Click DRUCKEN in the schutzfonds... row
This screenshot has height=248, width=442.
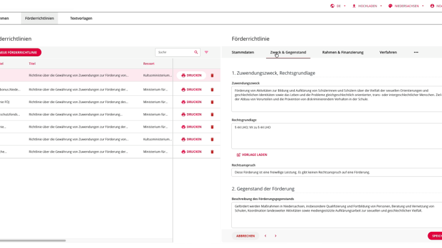tap(192, 114)
